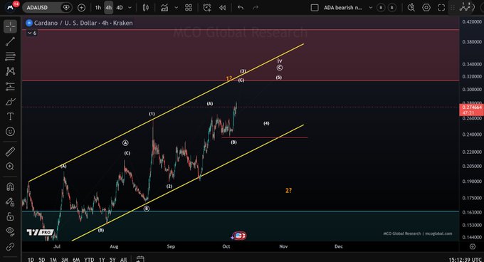Screen dimensions: 484x262
Task: Expand the manage layouts dropdown chevron
Action: [370, 8]
